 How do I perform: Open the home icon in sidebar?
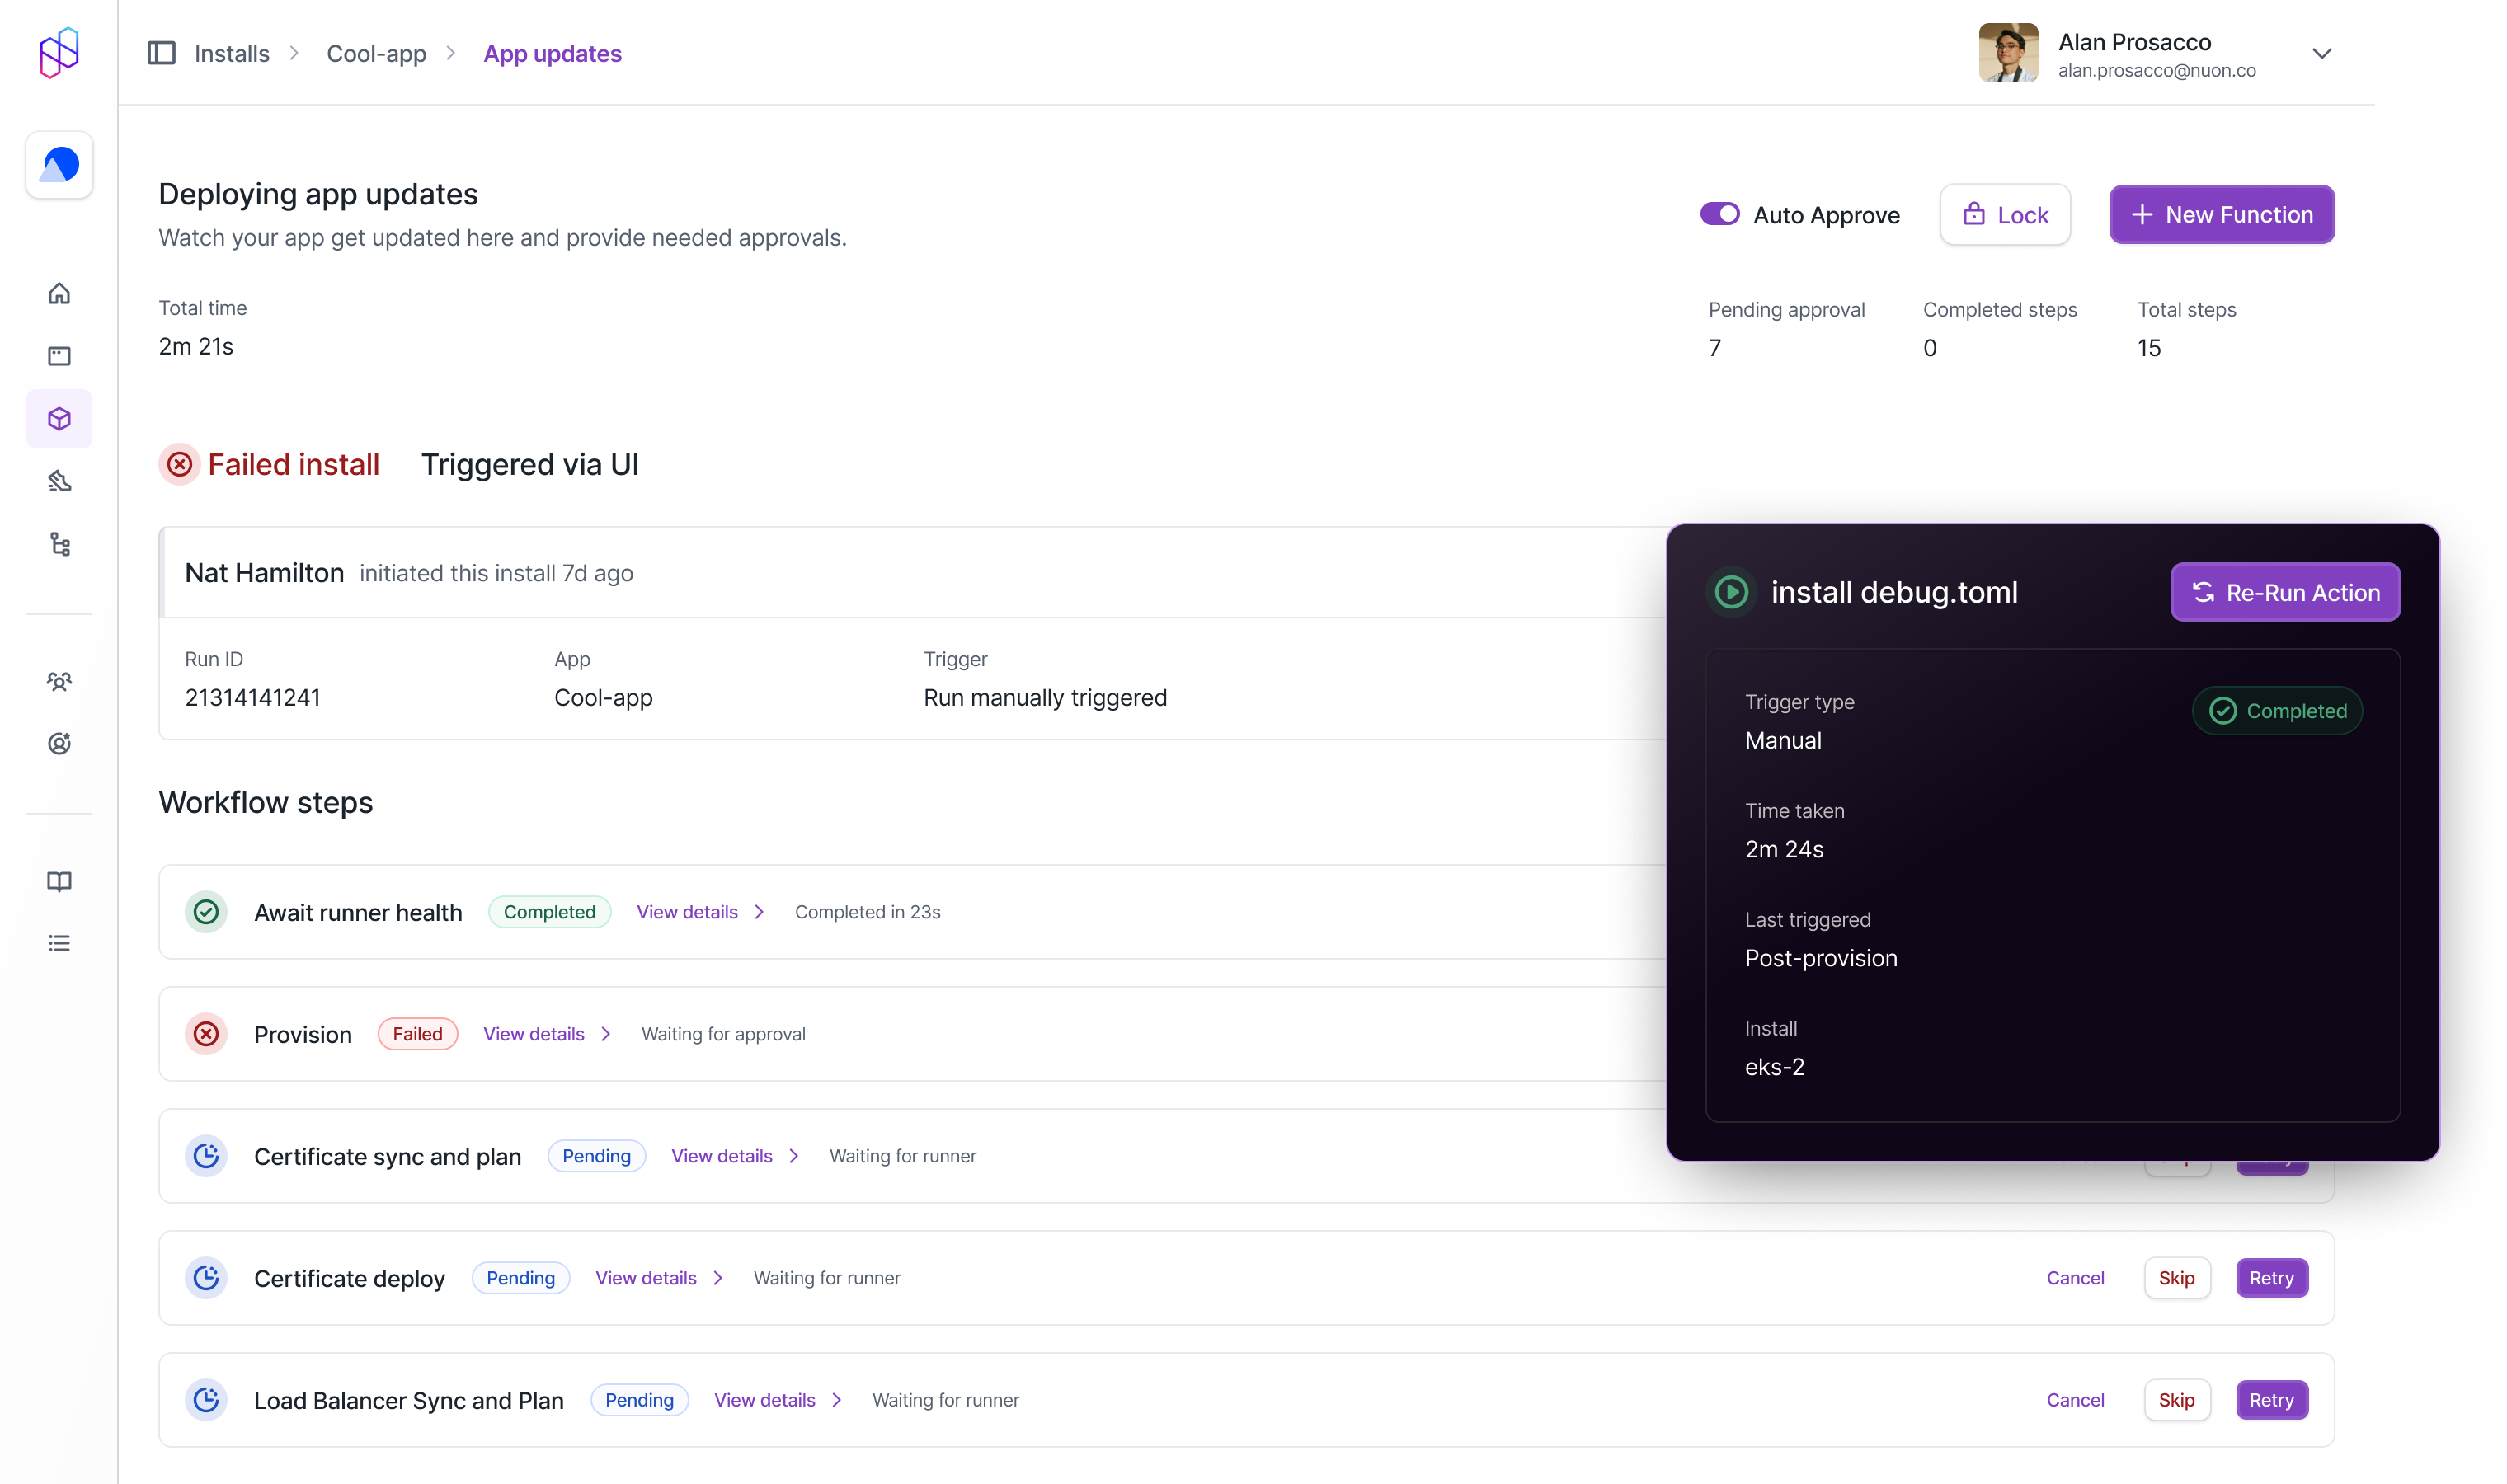click(x=59, y=293)
